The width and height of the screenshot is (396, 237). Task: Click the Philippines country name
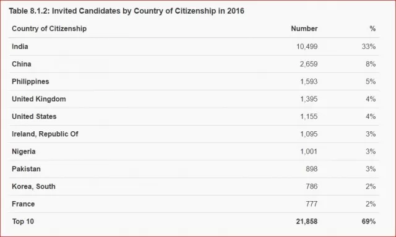point(30,82)
